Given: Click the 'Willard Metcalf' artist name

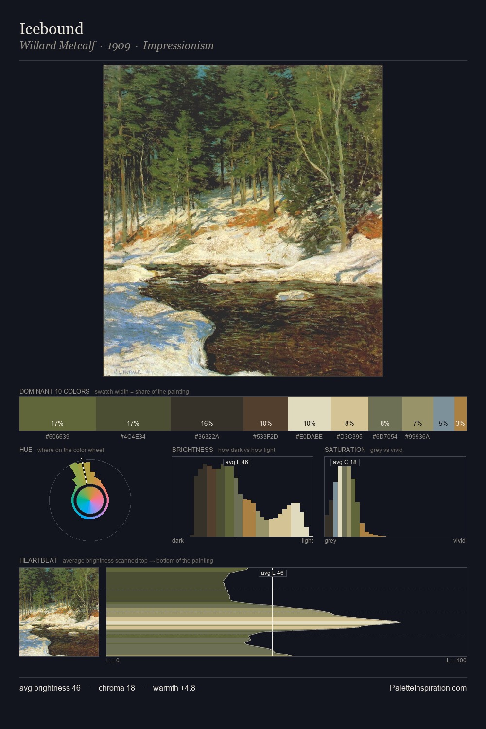Looking at the screenshot, I should (57, 46).
